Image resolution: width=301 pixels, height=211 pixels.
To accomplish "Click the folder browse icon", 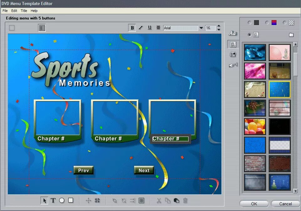I will [x=291, y=35].
